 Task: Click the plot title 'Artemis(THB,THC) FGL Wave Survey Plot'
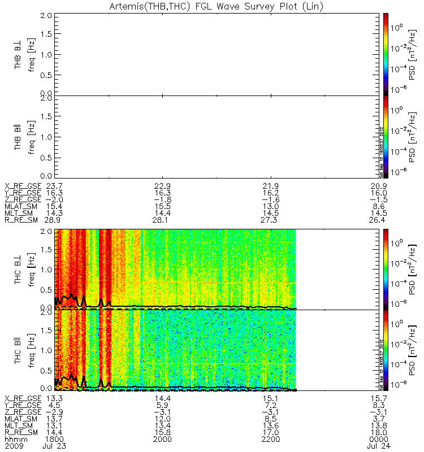[217, 6]
